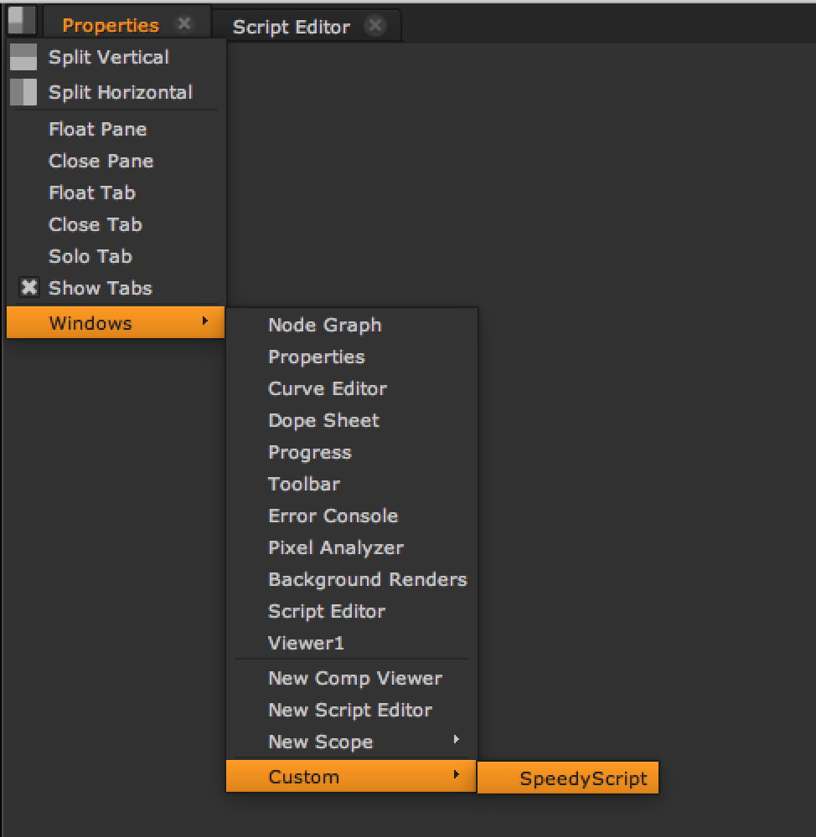Open SpeedyScript from the Custom submenu
The height and width of the screenshot is (837, 816).
[583, 778]
